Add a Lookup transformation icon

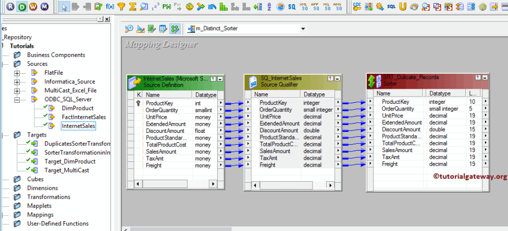tap(144, 6)
